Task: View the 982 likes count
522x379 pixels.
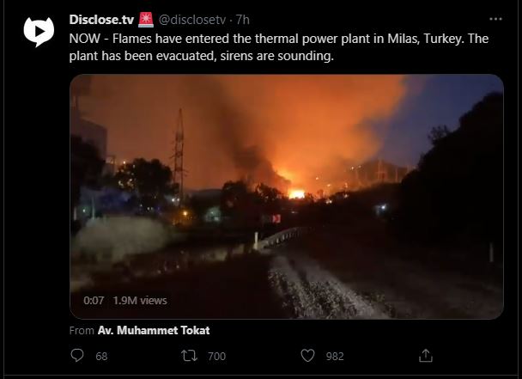Action: pos(335,357)
